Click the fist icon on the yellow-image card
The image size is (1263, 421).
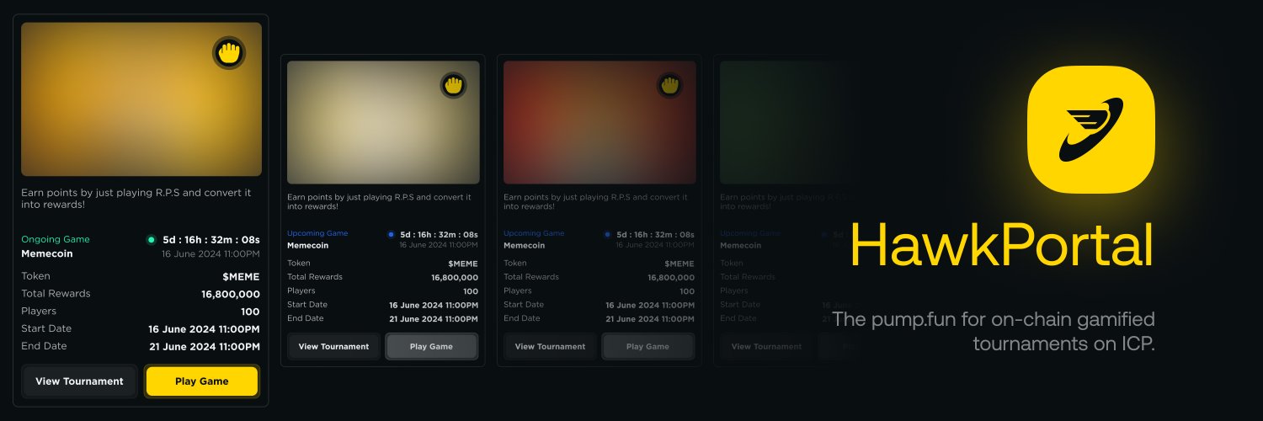tap(229, 53)
